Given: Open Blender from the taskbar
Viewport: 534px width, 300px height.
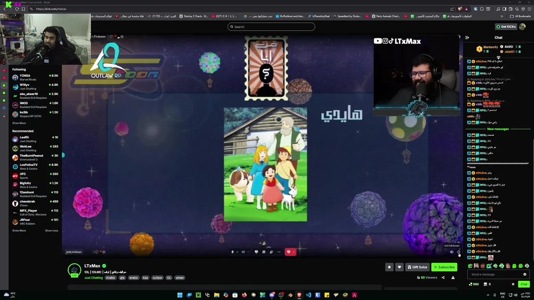Looking at the screenshot, I should tap(290, 295).
